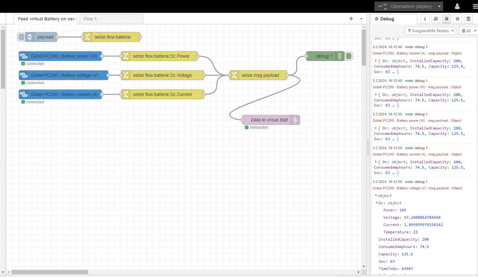
Task: Clear all debug messages
Action: coord(466,31)
